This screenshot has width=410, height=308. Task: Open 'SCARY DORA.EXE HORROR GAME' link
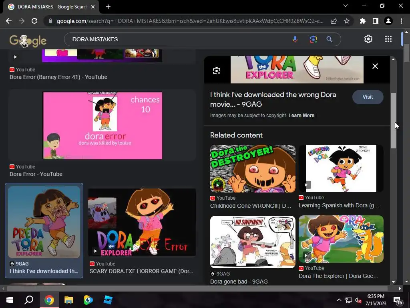[x=141, y=272]
